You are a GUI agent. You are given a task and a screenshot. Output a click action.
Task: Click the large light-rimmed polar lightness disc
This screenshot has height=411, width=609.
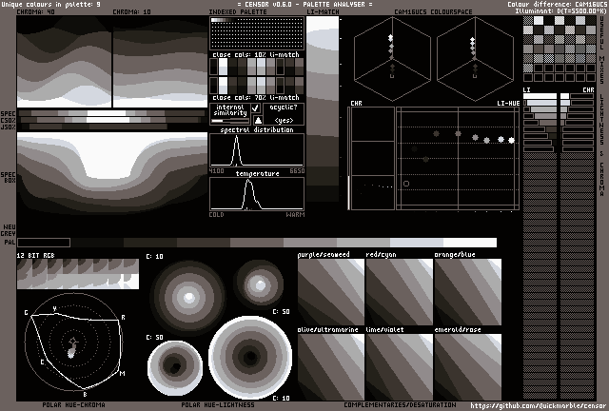250,357
